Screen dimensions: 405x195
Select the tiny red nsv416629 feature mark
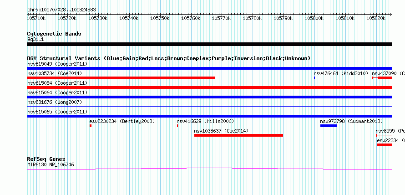177,126
